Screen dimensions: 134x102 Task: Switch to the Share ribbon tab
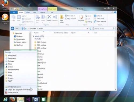pos(28,13)
